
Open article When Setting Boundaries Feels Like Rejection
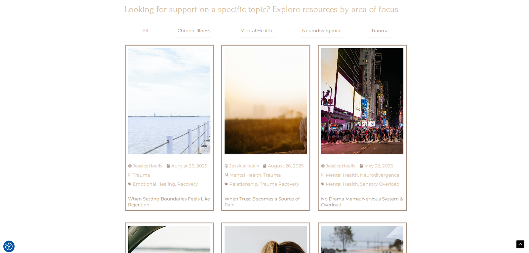169,202
